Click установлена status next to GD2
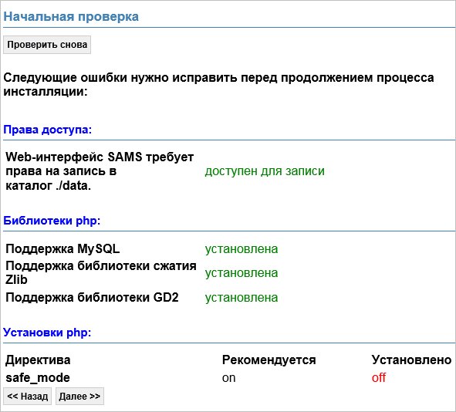Viewport: 456px width, 412px height. tap(242, 298)
